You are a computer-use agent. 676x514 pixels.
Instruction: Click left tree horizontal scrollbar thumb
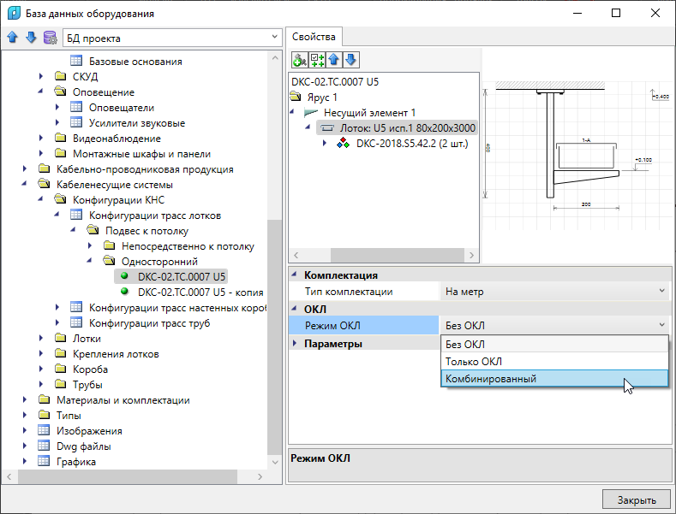(x=128, y=476)
